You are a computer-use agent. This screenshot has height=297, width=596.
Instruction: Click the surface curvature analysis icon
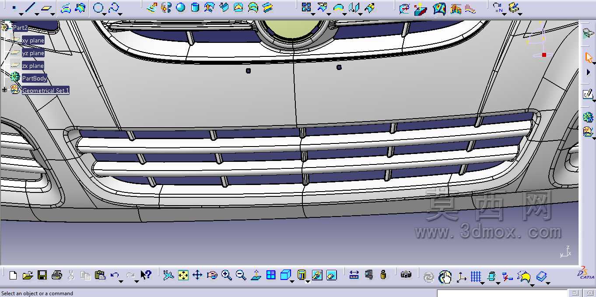440,8
